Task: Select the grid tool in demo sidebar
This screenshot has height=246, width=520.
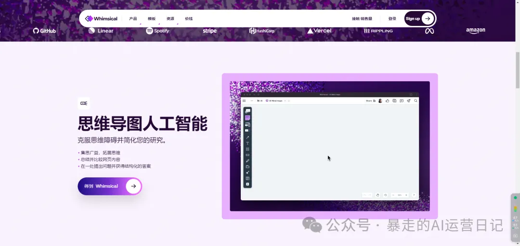Action: tap(247, 149)
